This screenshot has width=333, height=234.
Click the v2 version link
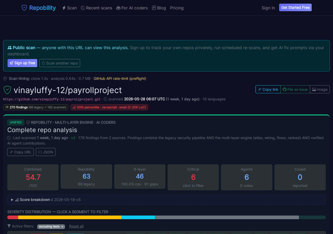click(x=73, y=138)
